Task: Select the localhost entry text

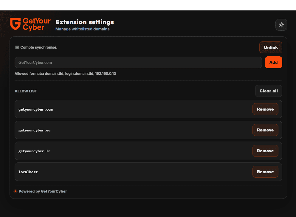Action: click(28, 172)
